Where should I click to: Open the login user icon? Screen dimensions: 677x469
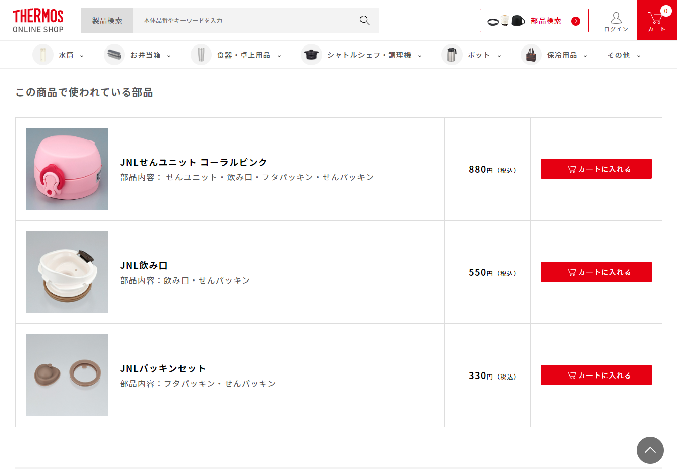(x=616, y=18)
